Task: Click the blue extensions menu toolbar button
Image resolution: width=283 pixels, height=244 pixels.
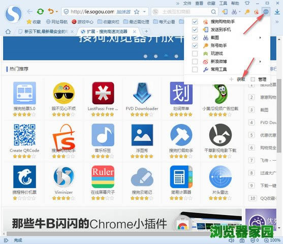Action: click(266, 12)
